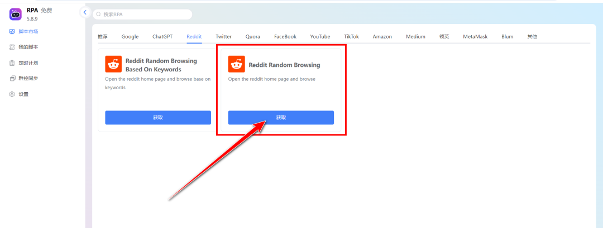Click 获取 under 'browse' description card

click(281, 118)
